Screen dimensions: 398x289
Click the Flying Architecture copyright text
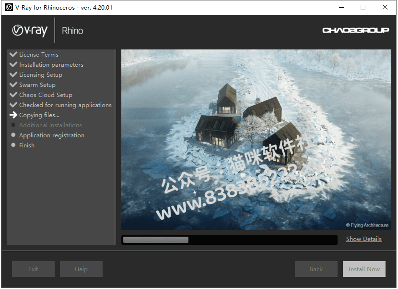[x=367, y=225]
